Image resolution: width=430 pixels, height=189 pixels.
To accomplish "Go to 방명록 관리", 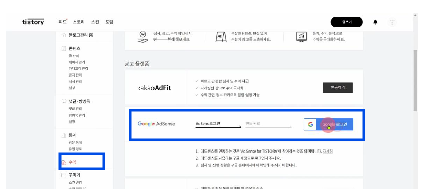I will [x=77, y=115].
